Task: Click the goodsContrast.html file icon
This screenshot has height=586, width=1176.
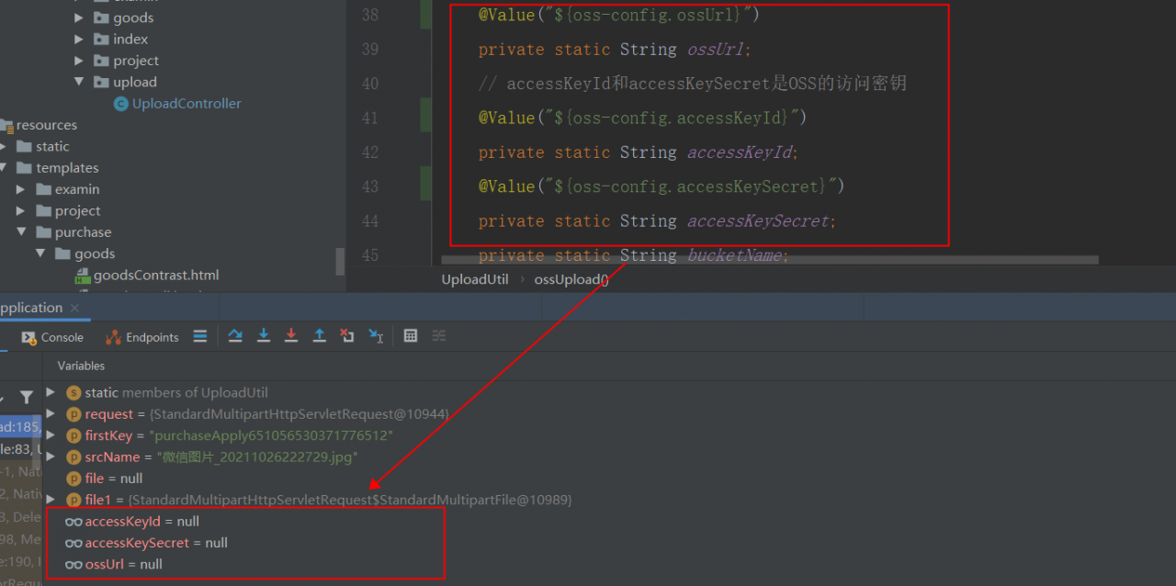Action: pos(83,276)
